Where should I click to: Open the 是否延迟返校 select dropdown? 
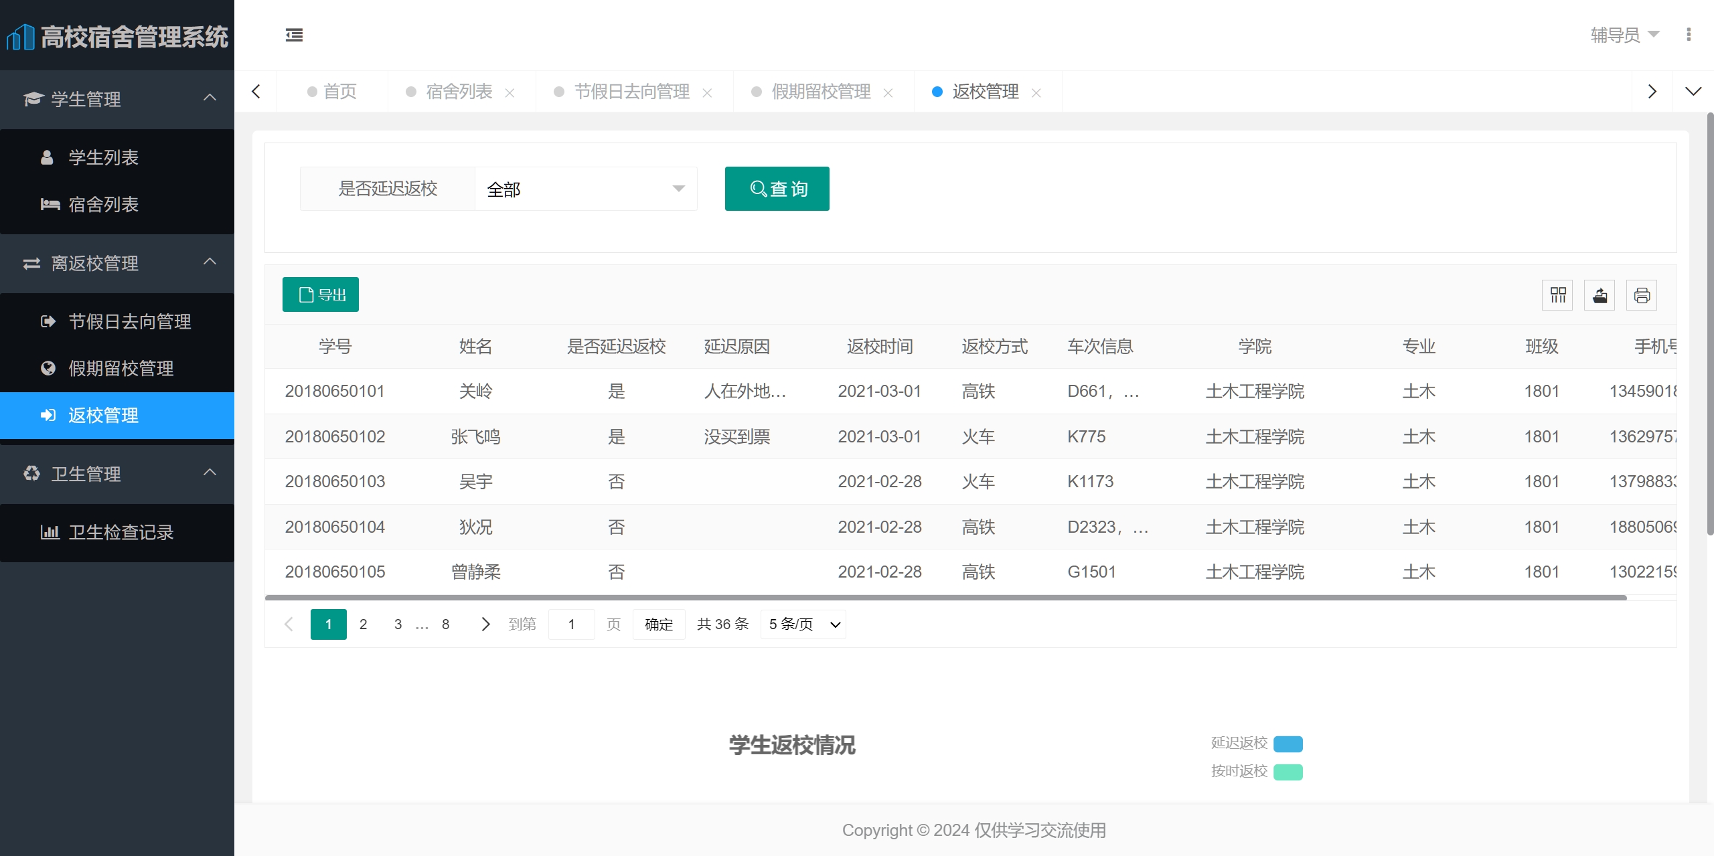click(x=586, y=189)
